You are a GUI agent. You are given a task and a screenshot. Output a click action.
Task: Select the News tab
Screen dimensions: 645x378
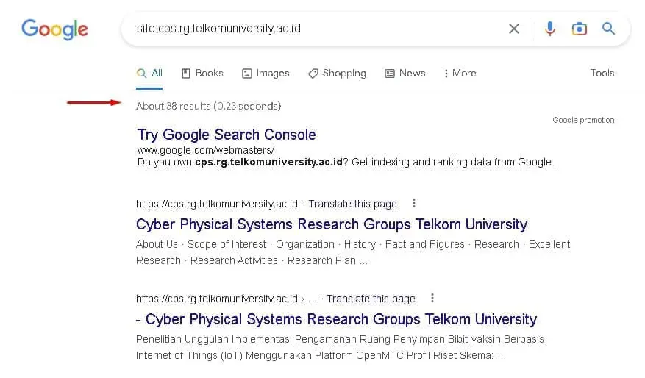(x=405, y=74)
